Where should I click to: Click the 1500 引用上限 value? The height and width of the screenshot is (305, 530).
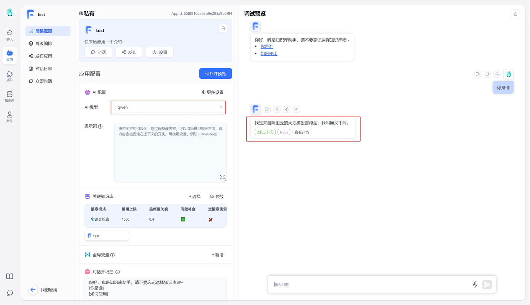point(125,220)
